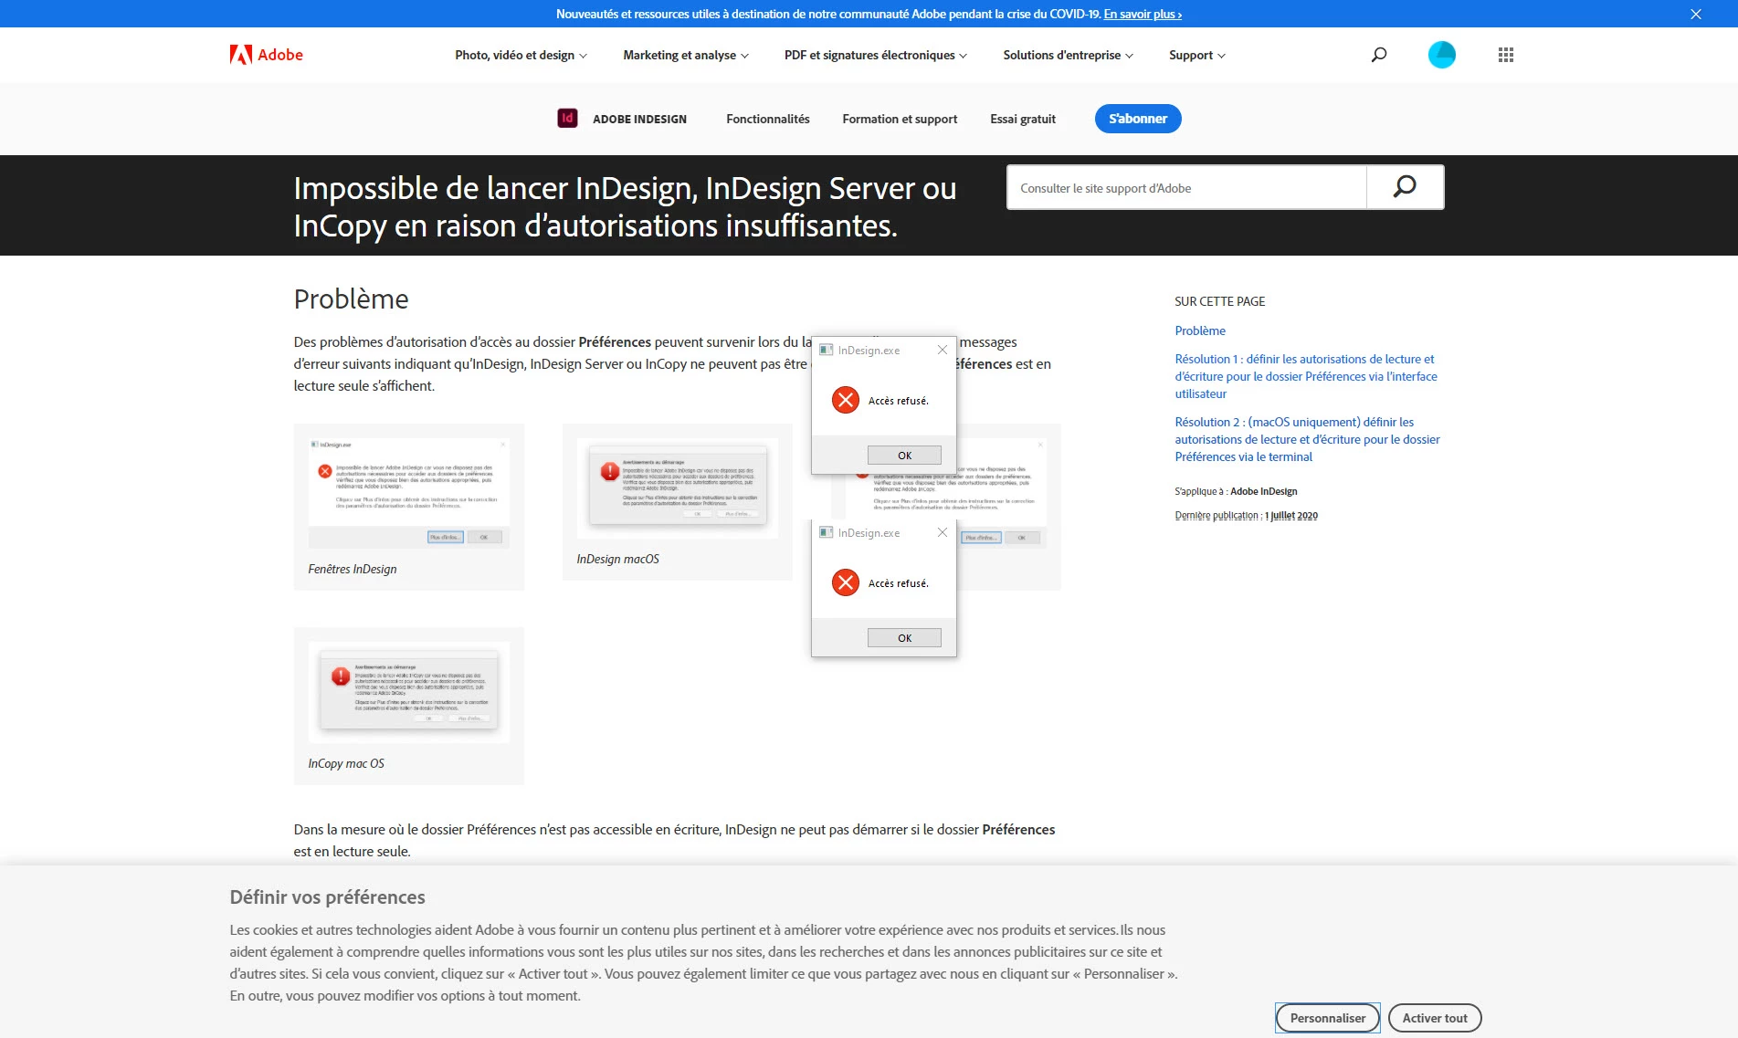Select the 1 juillet 2020 publication date
This screenshot has height=1038, width=1738.
point(1291,516)
